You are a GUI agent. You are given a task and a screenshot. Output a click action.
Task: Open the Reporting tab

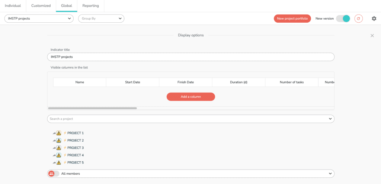91,6
